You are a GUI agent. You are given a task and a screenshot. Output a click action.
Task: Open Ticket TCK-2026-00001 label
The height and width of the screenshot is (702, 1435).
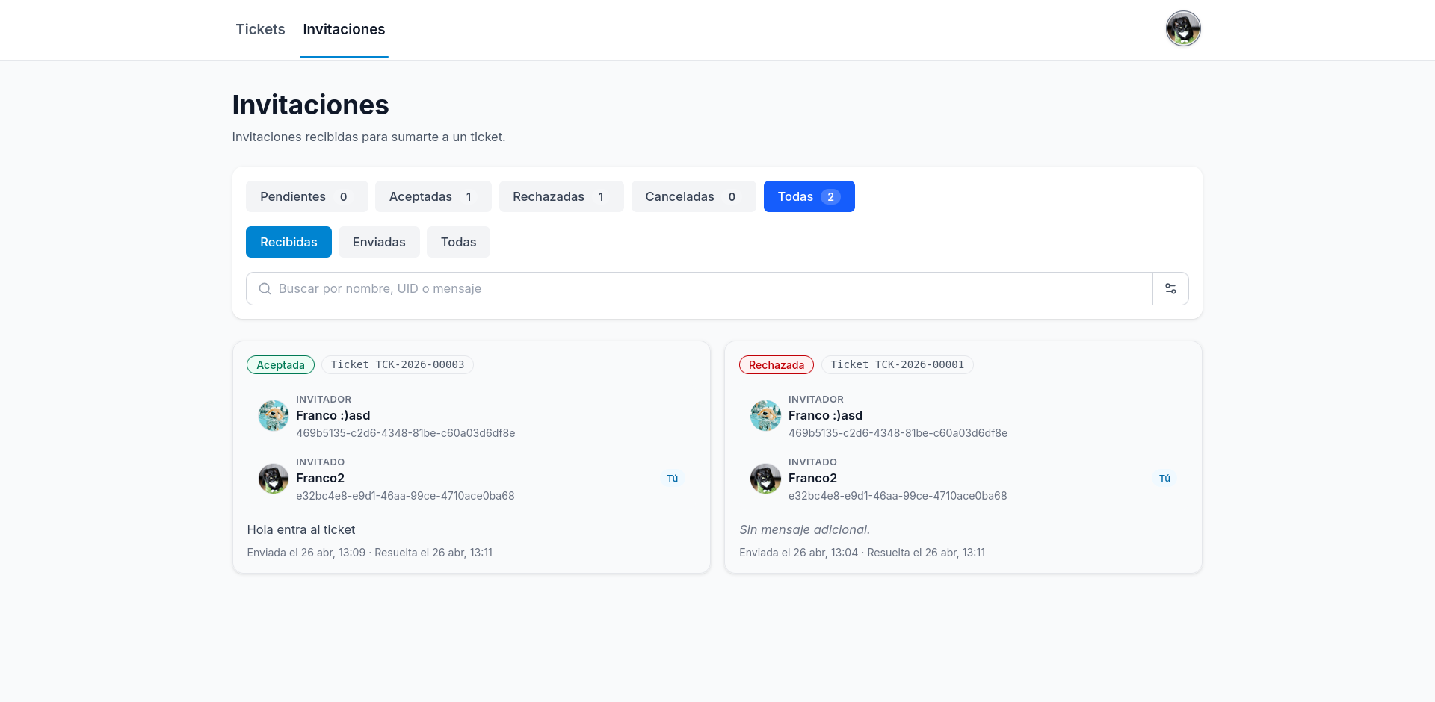pos(897,364)
